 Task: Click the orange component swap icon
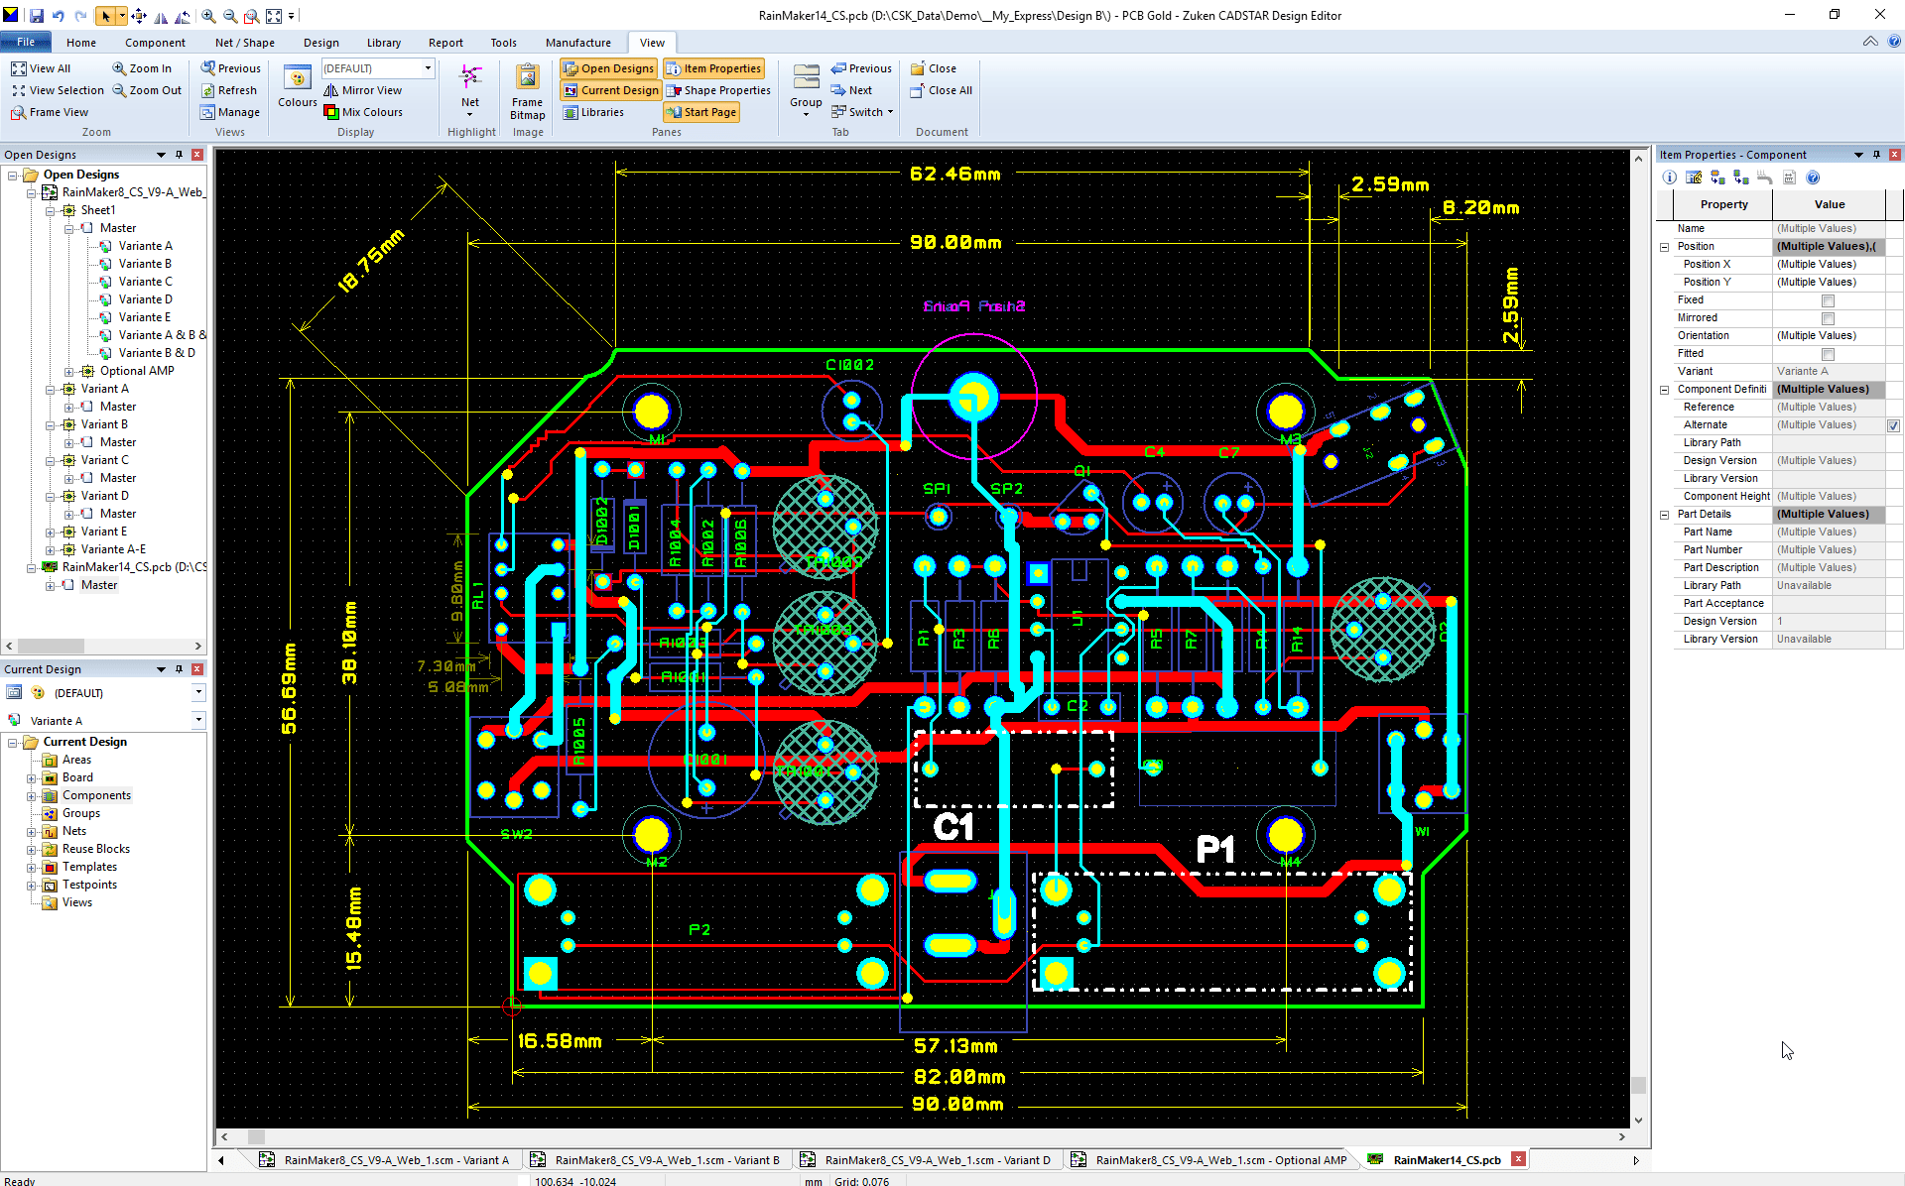(1717, 178)
